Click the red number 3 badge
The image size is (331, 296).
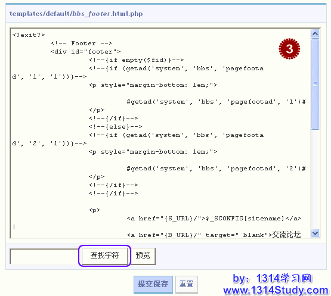(x=289, y=49)
